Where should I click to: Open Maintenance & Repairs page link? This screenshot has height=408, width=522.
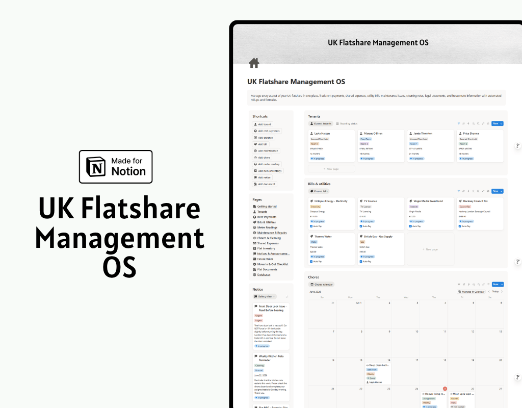(x=270, y=233)
